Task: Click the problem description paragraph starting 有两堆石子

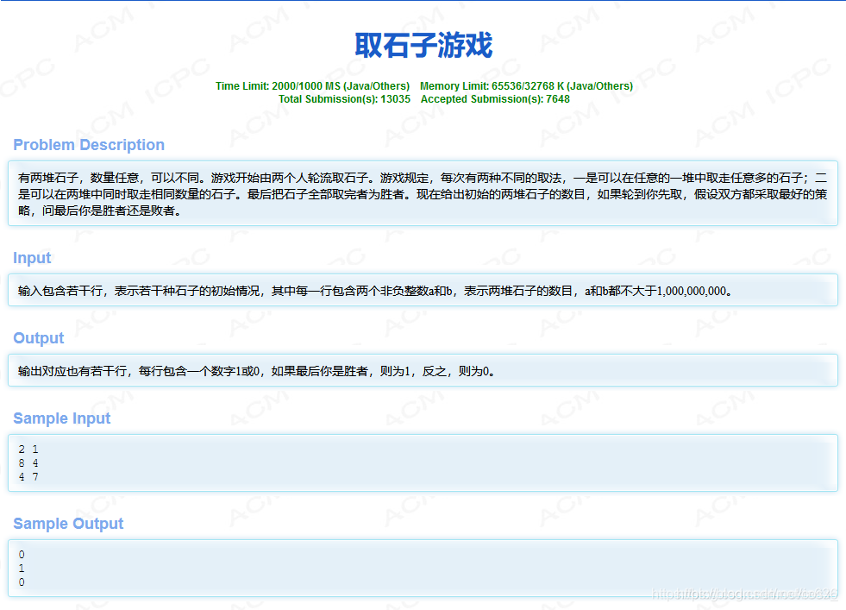Action: click(423, 194)
